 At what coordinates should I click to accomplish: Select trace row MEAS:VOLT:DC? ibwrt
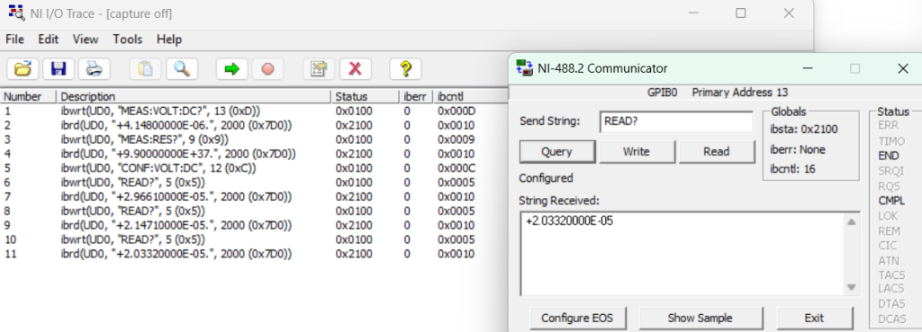point(253,111)
